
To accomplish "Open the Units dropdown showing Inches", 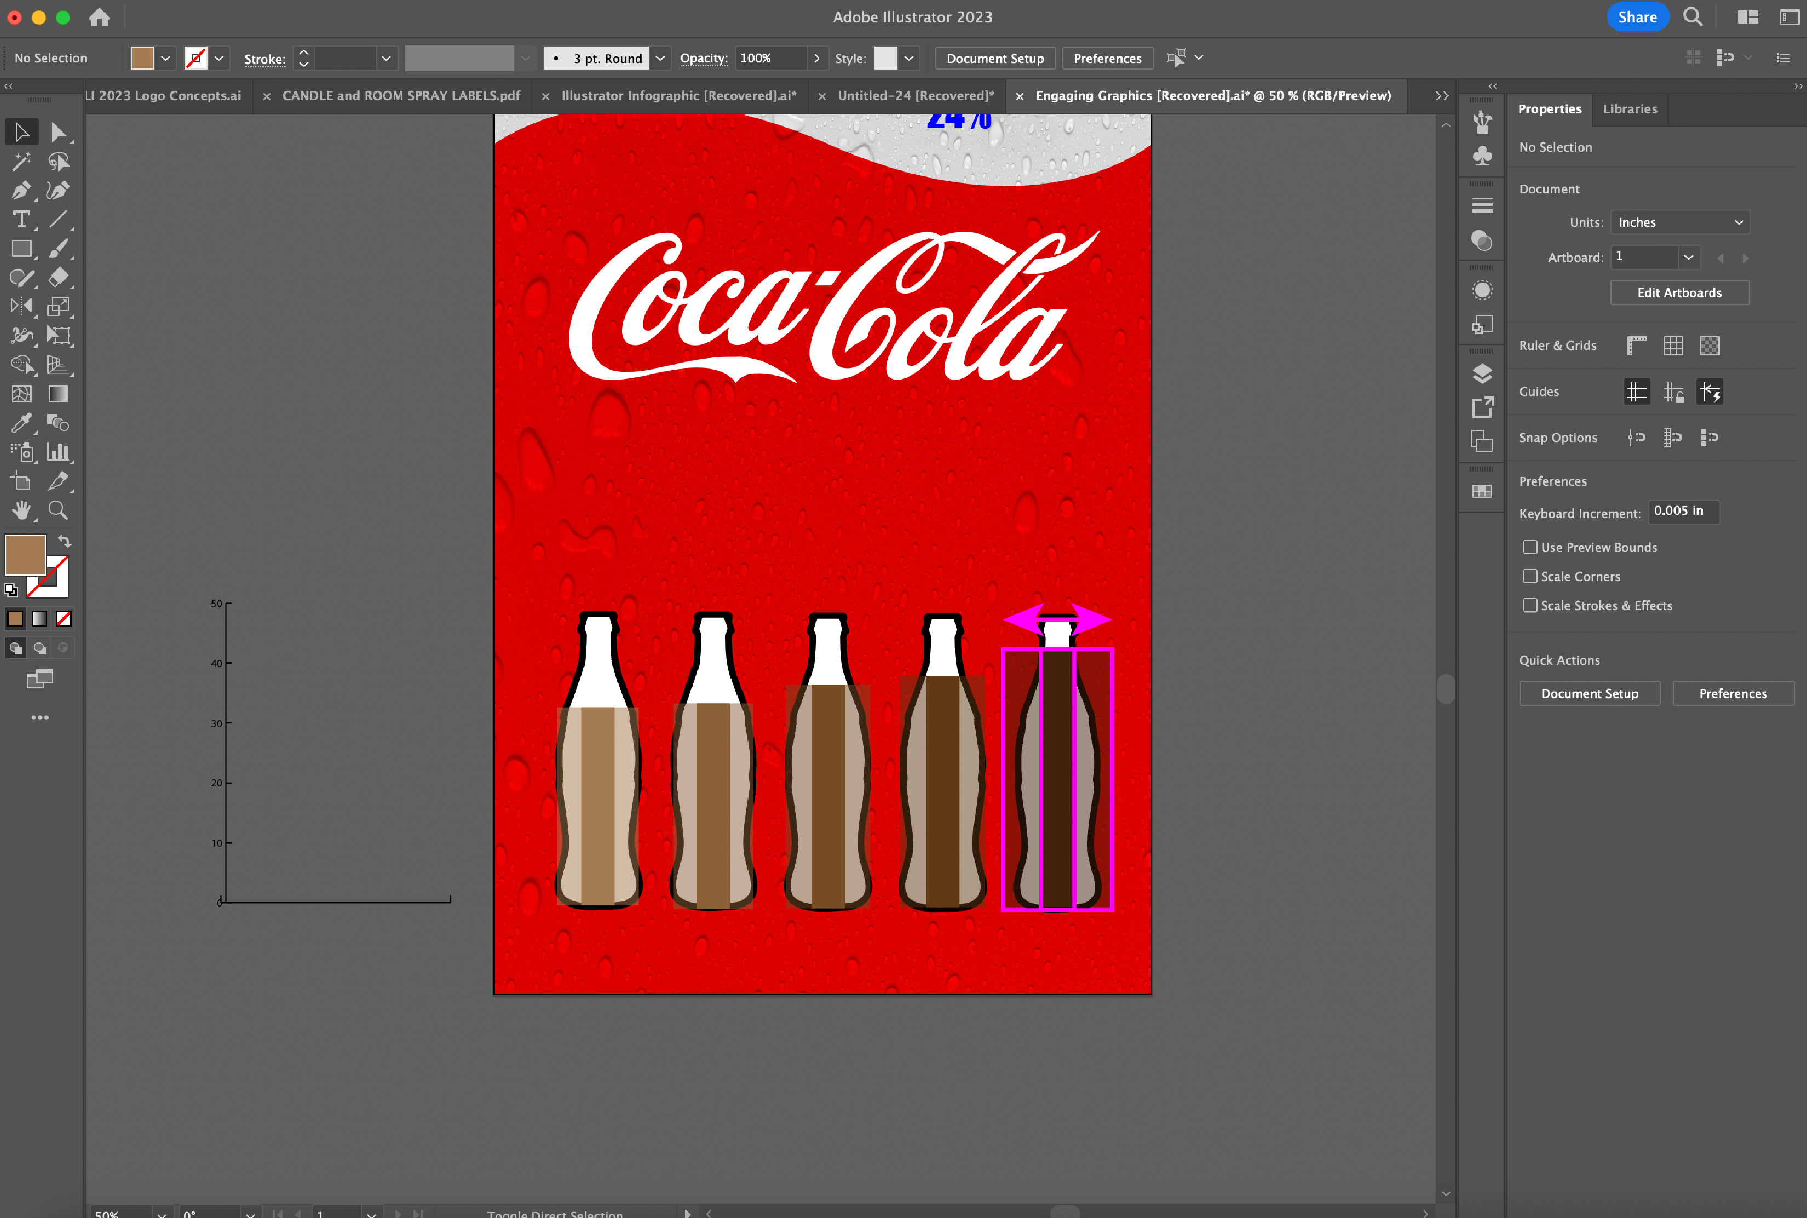I will pos(1679,222).
